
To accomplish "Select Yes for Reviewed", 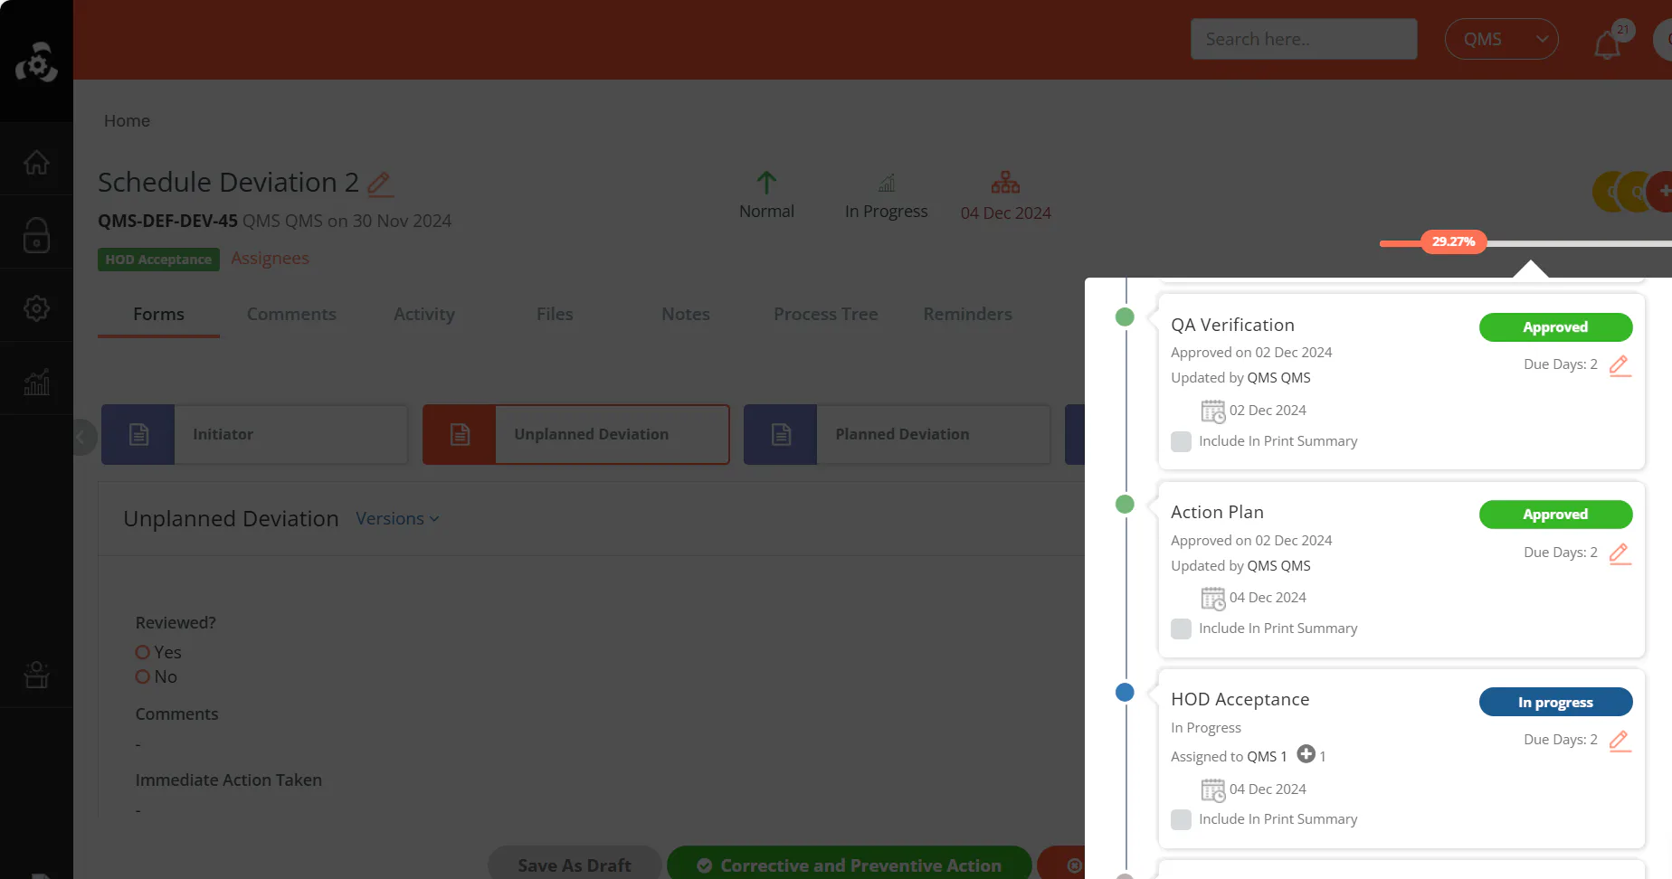I will click(142, 652).
